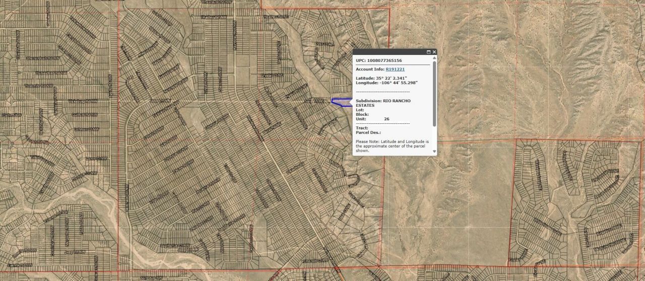Screen dimensions: 645x281
Task: Click the Please Note disclaimer text
Action: (392, 146)
